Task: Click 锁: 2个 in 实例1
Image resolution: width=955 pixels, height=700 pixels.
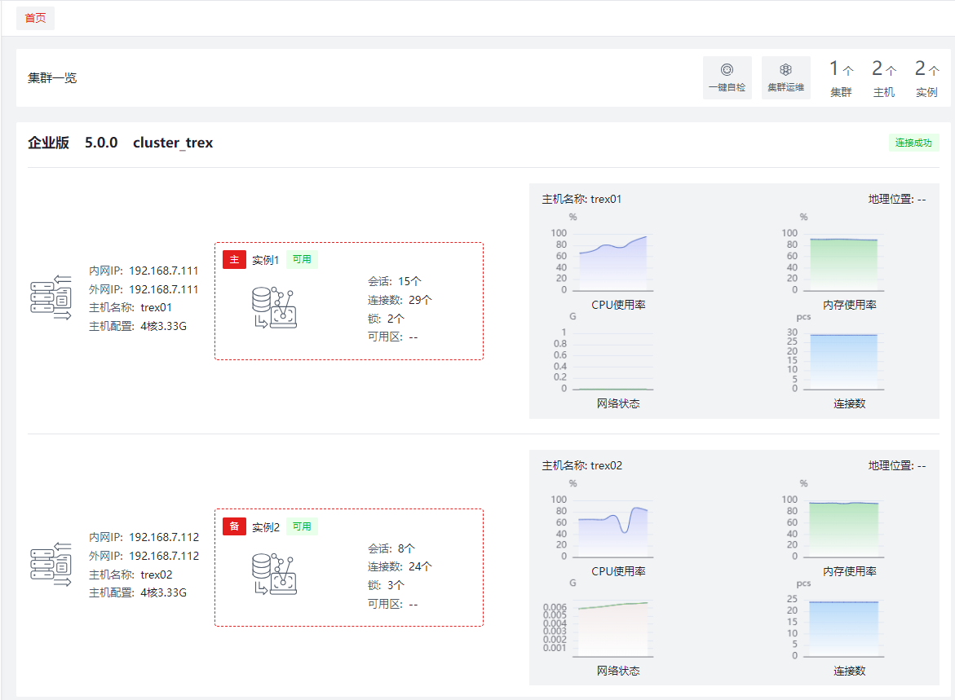Action: point(386,319)
